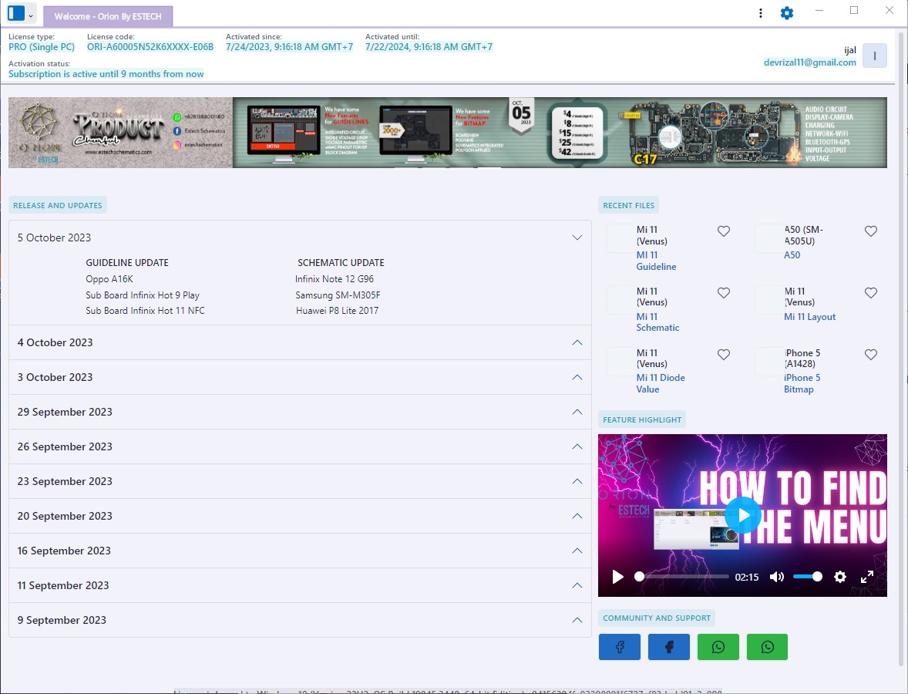The width and height of the screenshot is (908, 694).
Task: Click the first WhatsApp support button
Action: click(x=718, y=647)
